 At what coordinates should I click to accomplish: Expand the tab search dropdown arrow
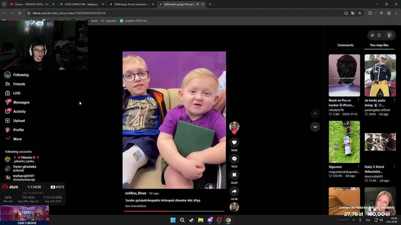tap(4, 4)
